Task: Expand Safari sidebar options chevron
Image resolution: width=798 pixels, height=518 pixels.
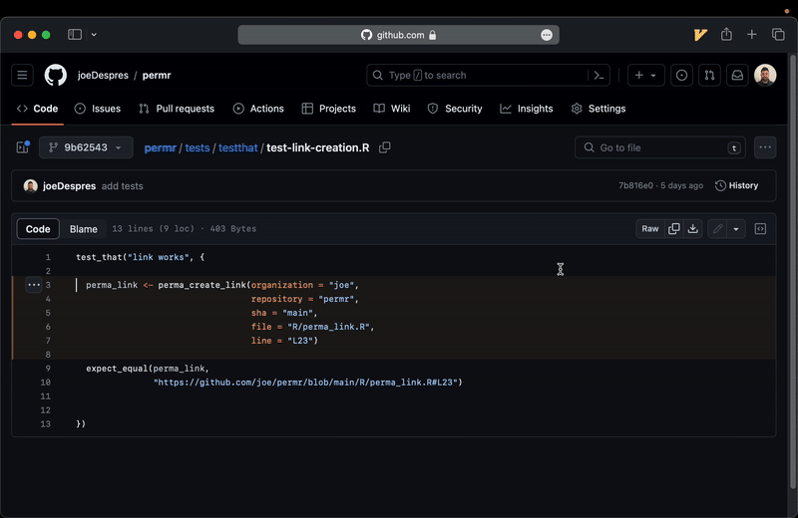Action: pyautogui.click(x=94, y=35)
